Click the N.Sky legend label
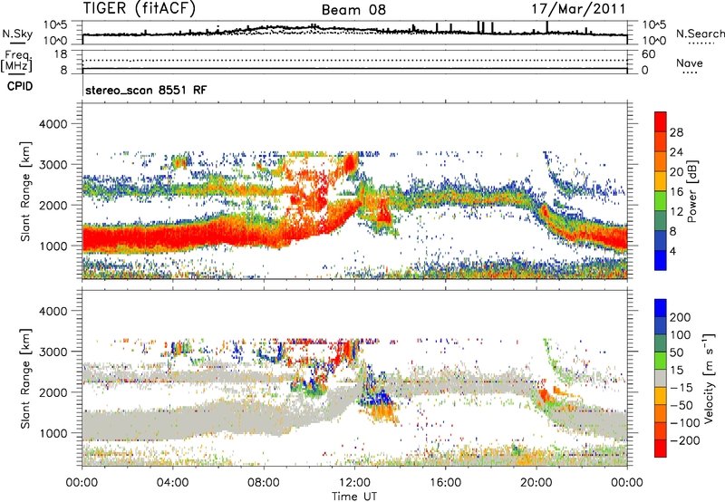The image size is (725, 502). pos(17,34)
